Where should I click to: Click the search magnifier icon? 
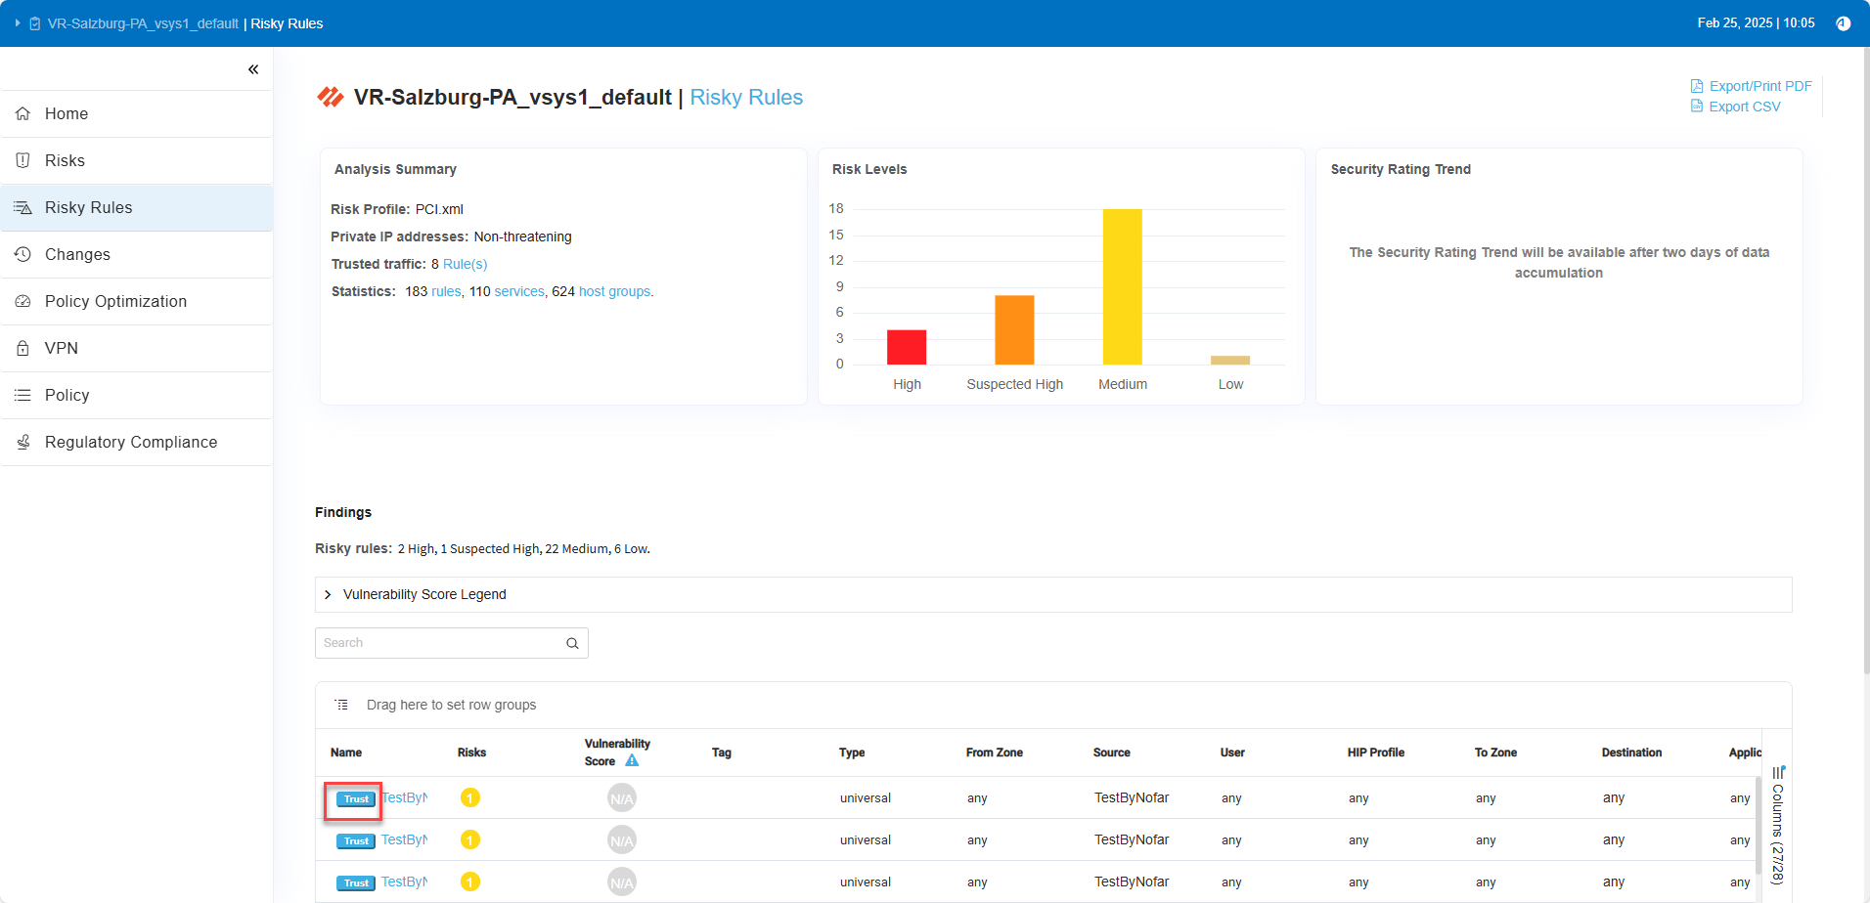coord(572,643)
